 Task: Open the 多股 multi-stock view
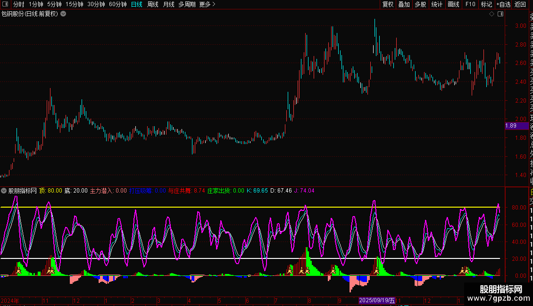coord(420,4)
